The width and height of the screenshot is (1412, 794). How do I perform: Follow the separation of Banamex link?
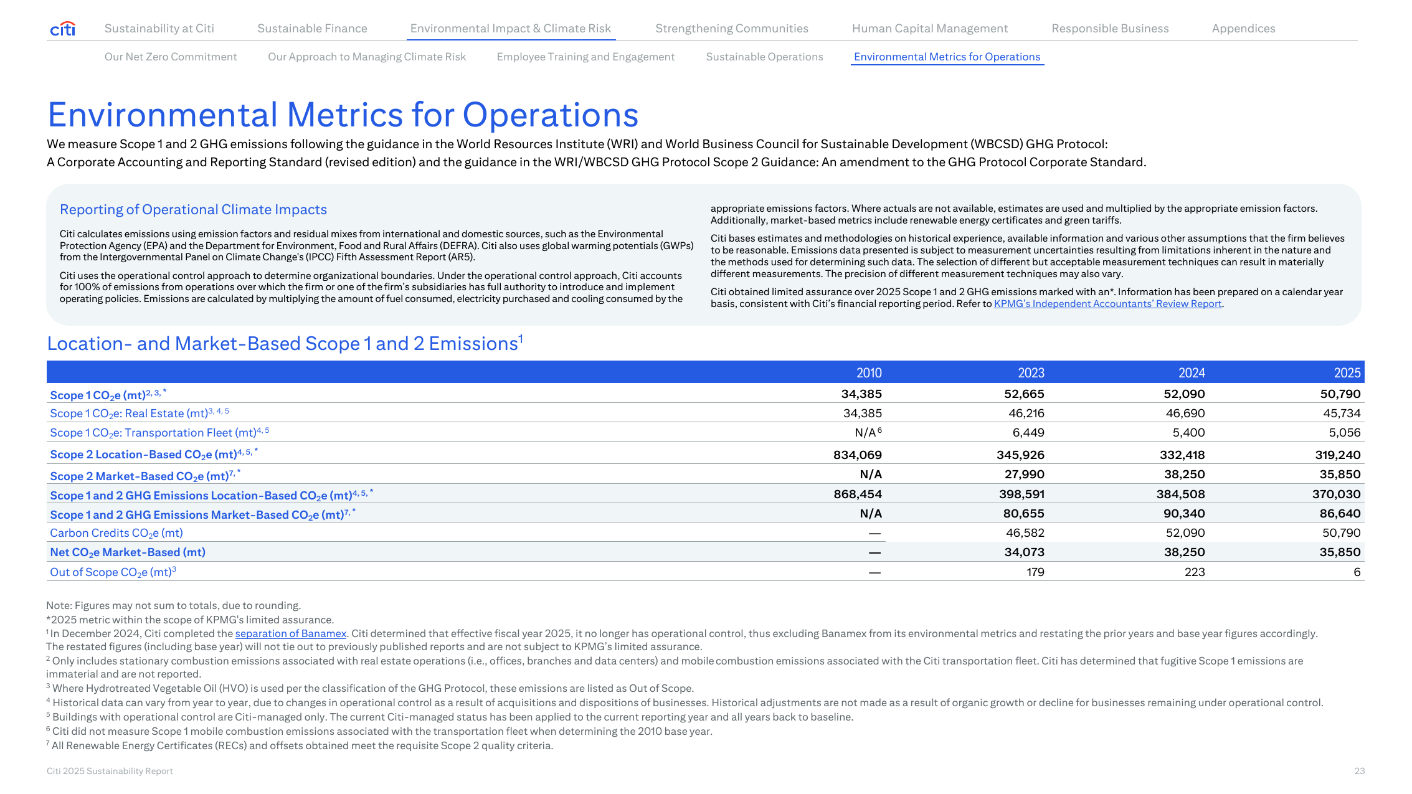coord(290,633)
